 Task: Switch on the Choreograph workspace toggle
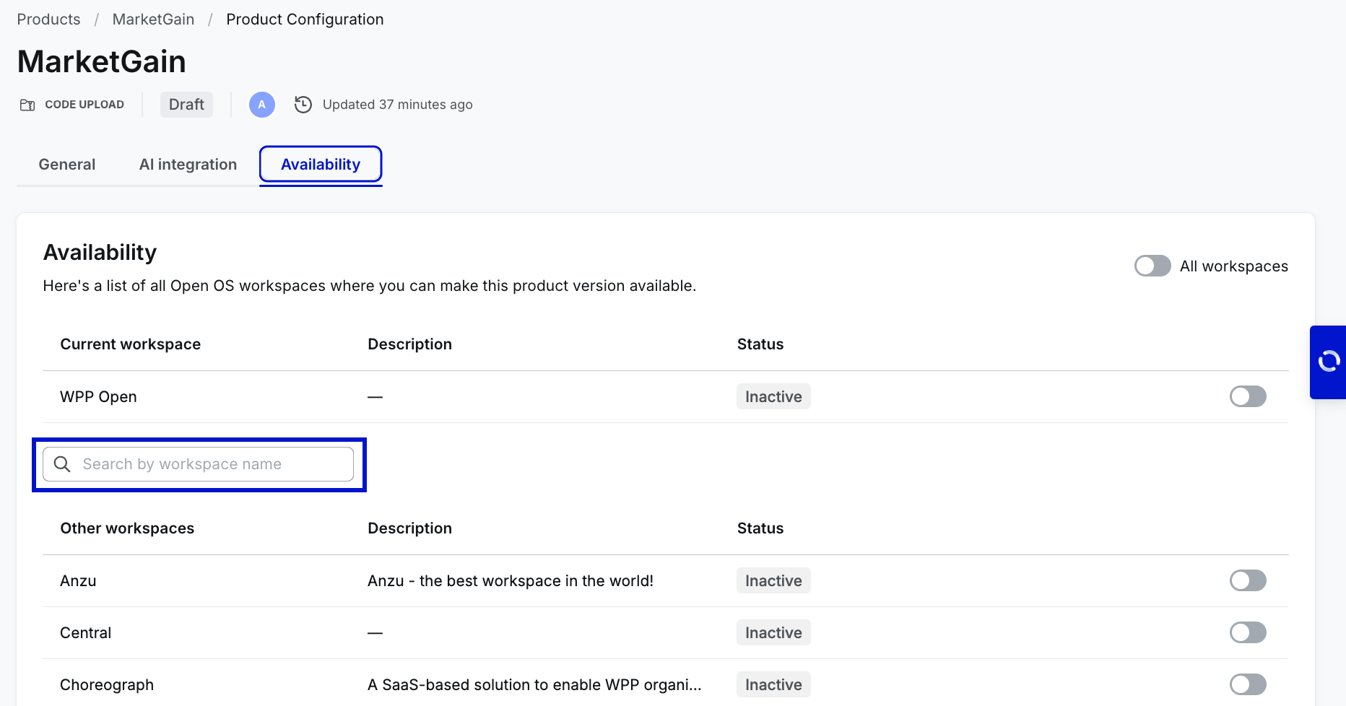tap(1247, 684)
